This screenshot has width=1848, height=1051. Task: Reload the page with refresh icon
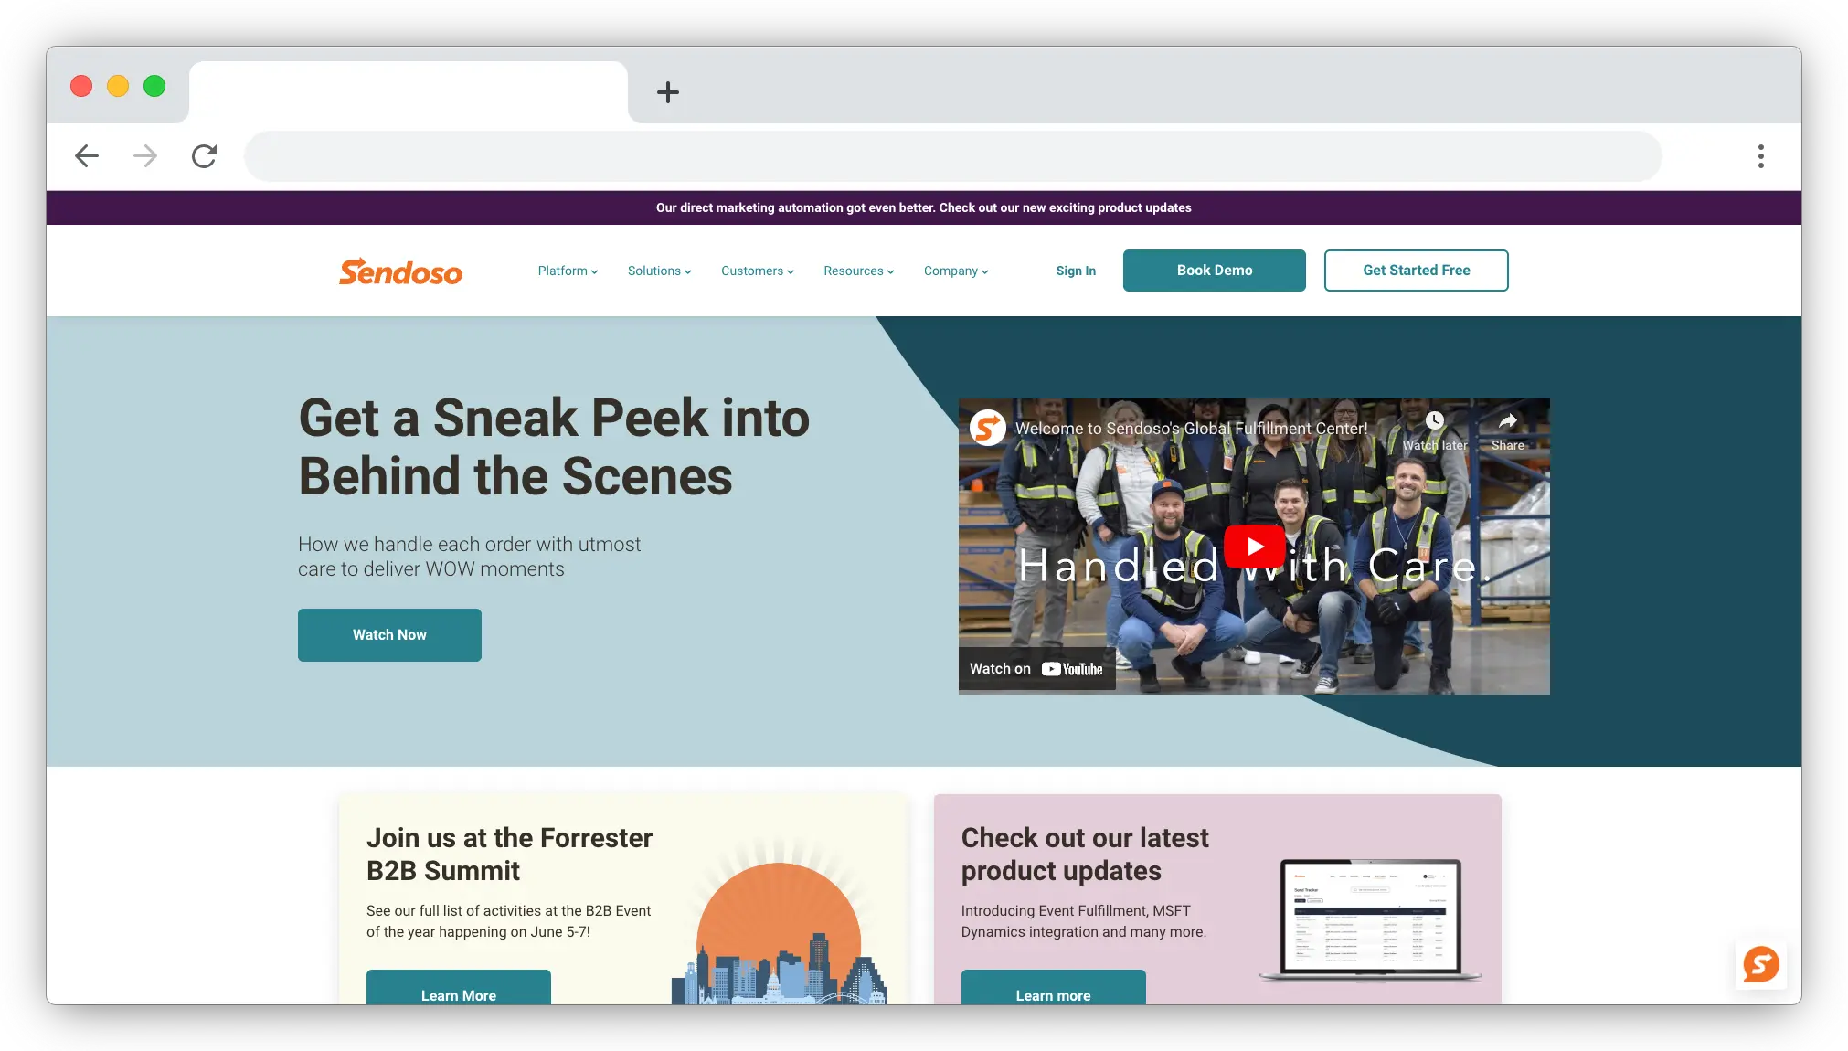204,156
